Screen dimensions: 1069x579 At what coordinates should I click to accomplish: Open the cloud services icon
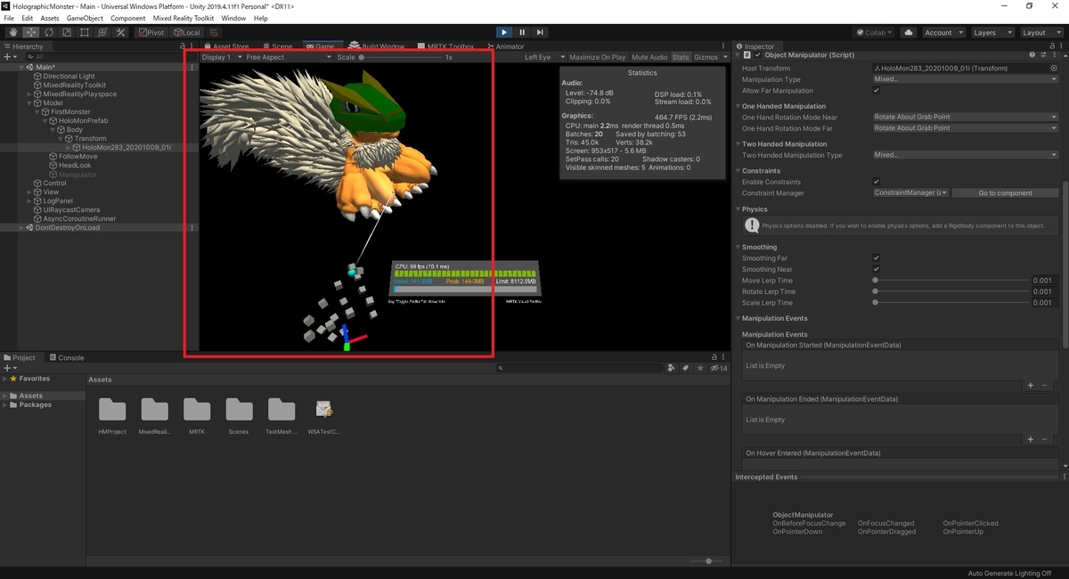(908, 32)
